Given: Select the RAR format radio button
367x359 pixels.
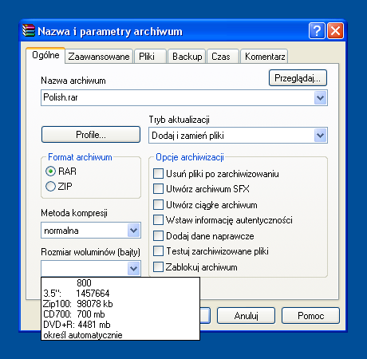Looking at the screenshot, I should click(50, 171).
